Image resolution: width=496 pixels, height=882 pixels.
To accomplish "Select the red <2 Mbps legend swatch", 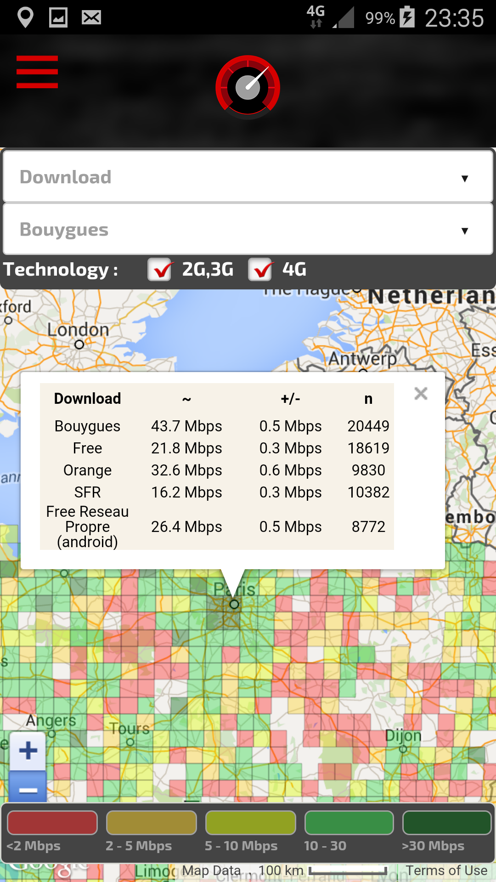I will 52,823.
